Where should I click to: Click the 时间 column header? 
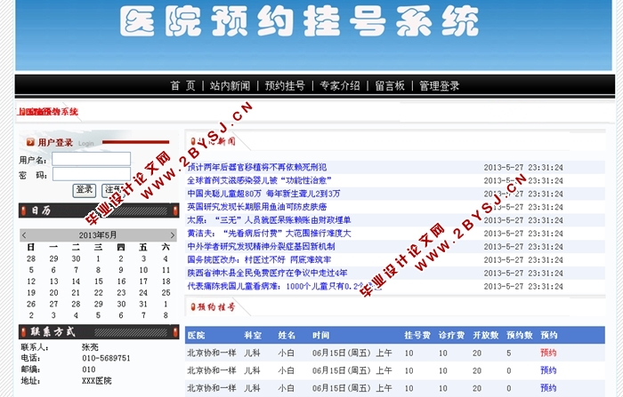point(320,336)
